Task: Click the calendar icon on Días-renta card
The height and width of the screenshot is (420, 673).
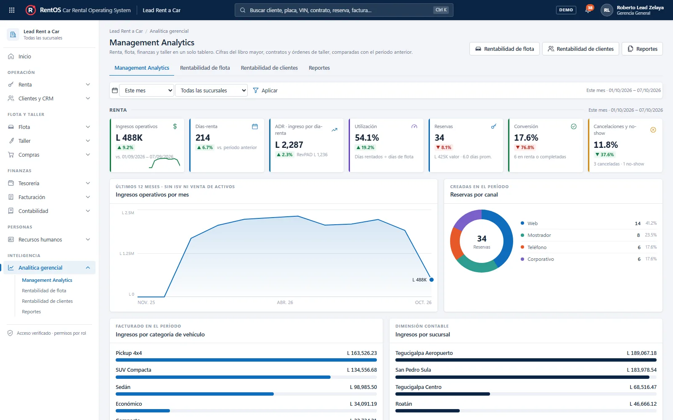Action: [x=255, y=126]
